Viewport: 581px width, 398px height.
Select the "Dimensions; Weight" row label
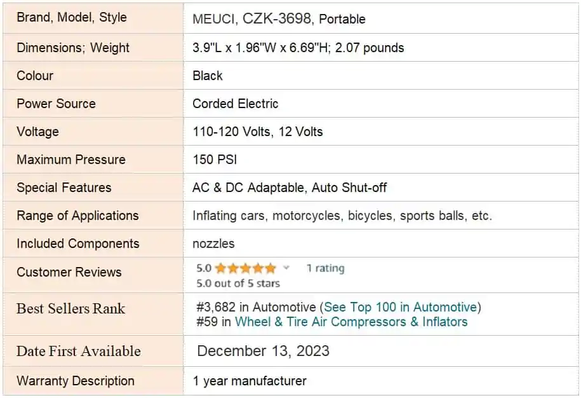[x=73, y=48]
